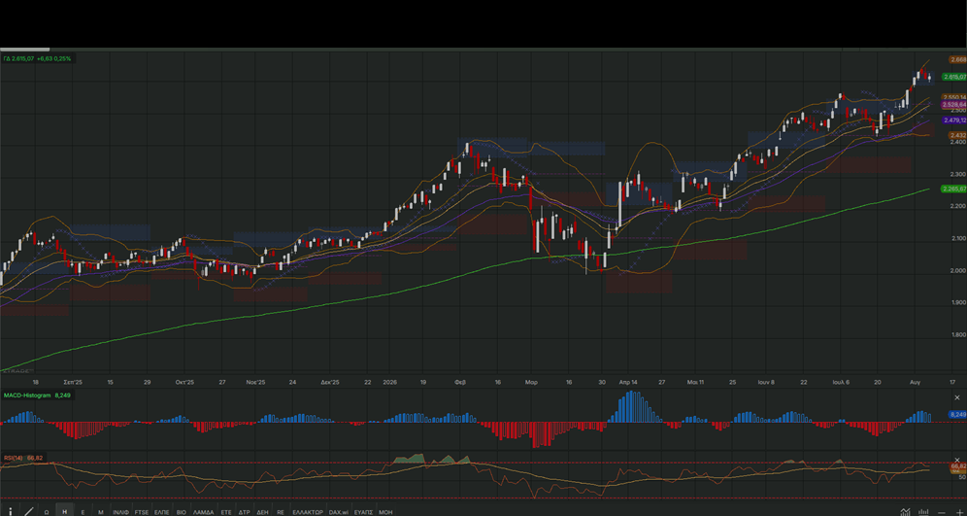Click the magenta 2.528,64 price tag
This screenshot has width=967, height=516.
click(954, 105)
